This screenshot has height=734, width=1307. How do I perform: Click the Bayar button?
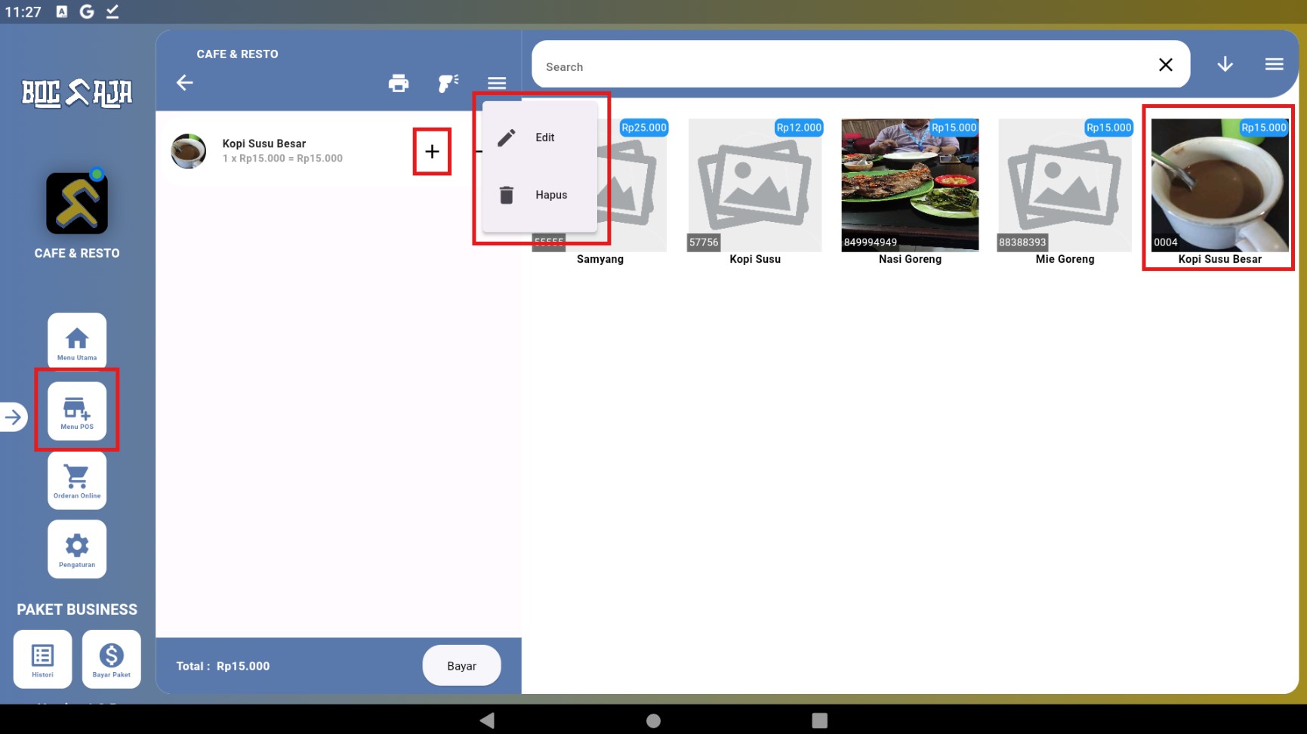pyautogui.click(x=462, y=666)
